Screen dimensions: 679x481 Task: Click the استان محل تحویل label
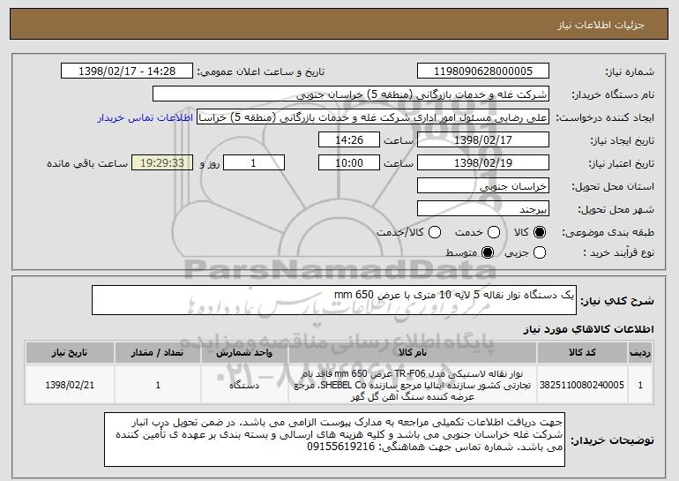pos(613,186)
